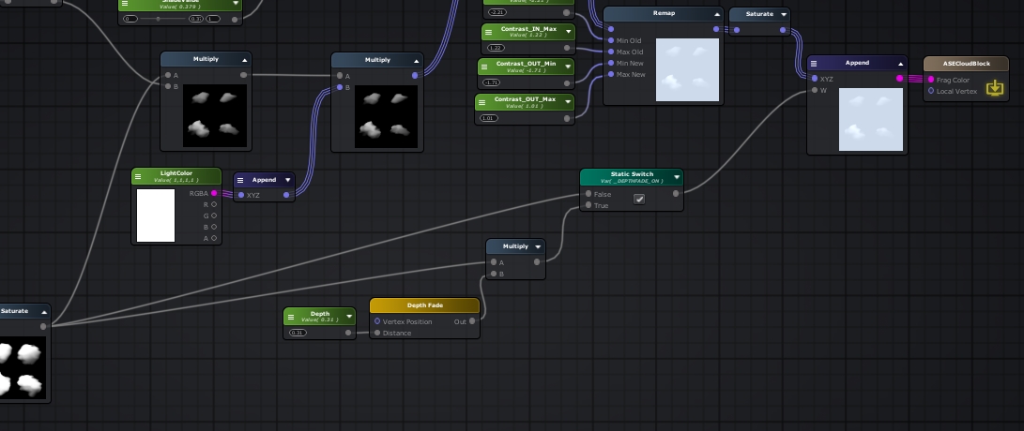Edit the -2.21 value field
The height and width of the screenshot is (431, 1024).
click(497, 12)
